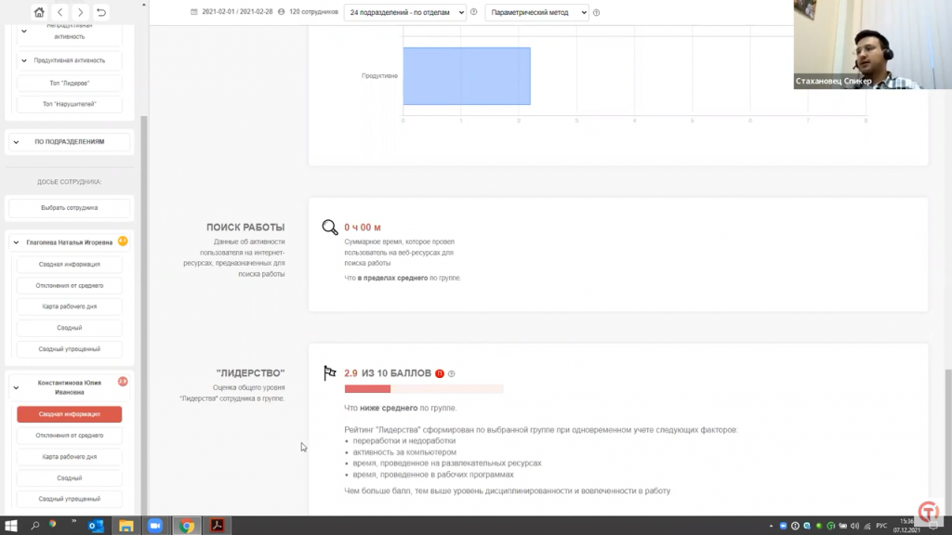Click the home icon in the sidebar toolbar
Image resolution: width=952 pixels, height=535 pixels.
click(x=39, y=12)
